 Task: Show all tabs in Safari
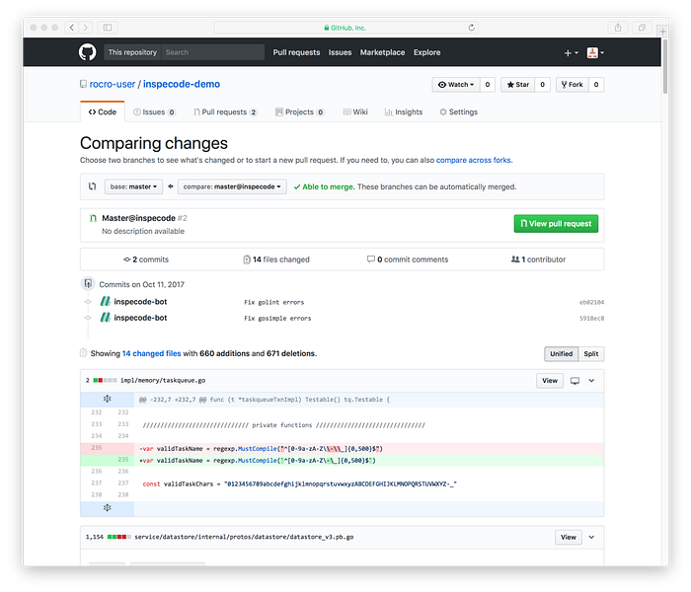click(x=642, y=28)
